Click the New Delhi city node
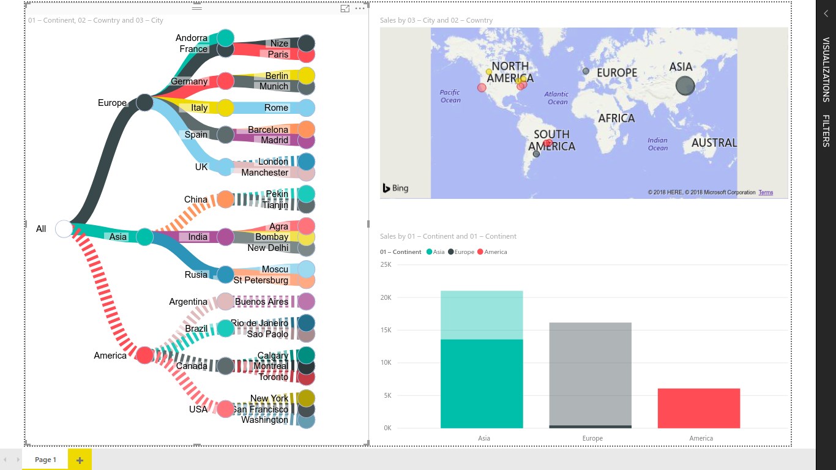 point(307,248)
